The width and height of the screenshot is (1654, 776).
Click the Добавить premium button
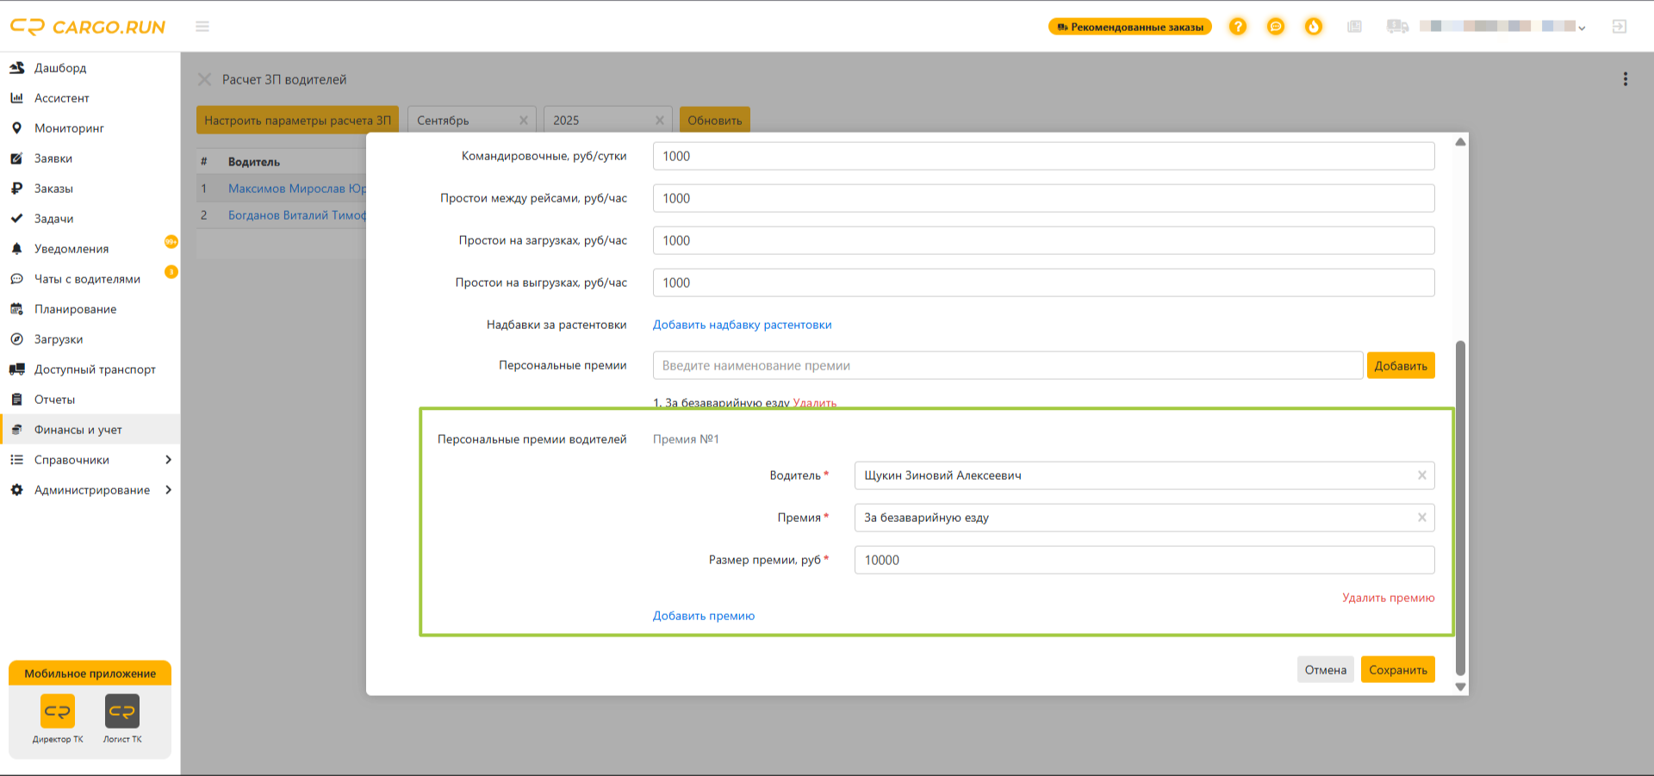(1401, 365)
